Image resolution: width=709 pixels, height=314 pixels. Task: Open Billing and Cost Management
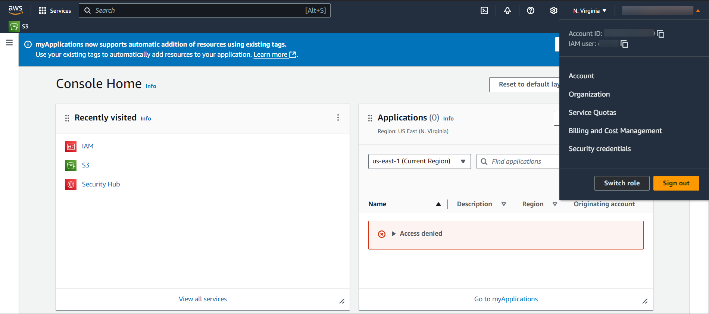click(x=615, y=131)
